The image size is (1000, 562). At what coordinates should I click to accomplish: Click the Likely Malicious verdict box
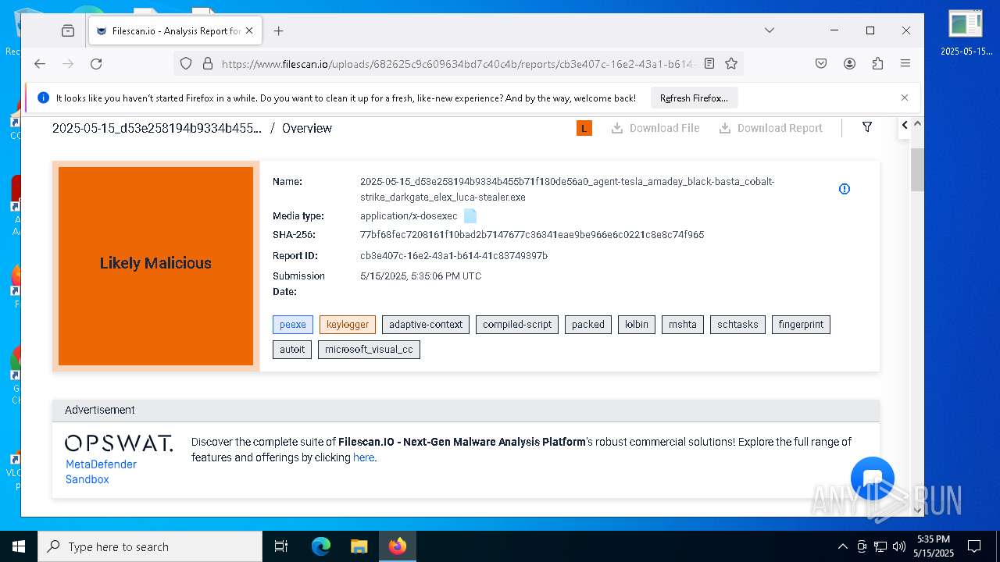(x=155, y=266)
